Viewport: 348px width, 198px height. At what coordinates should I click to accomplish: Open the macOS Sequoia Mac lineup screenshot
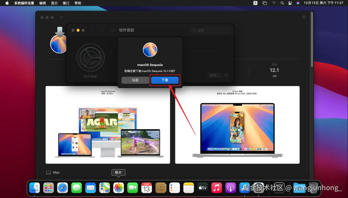coord(108,125)
